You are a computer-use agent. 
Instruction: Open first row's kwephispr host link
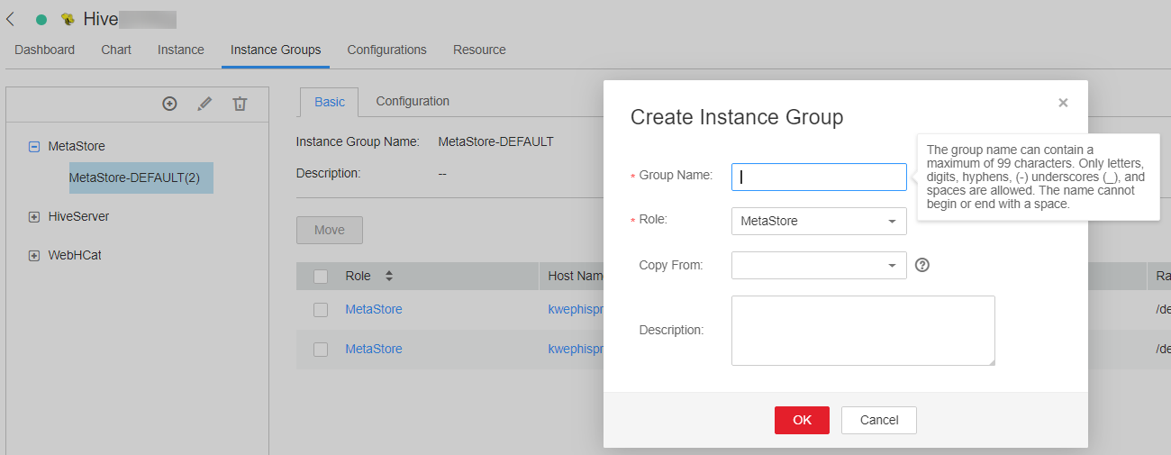(x=576, y=309)
